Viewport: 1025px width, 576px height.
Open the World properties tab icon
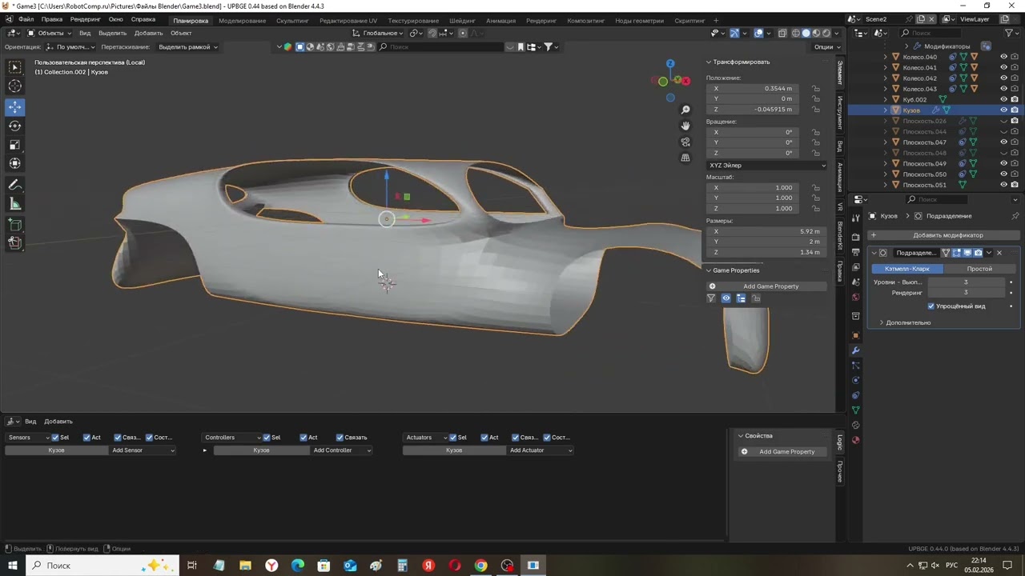[x=855, y=298]
